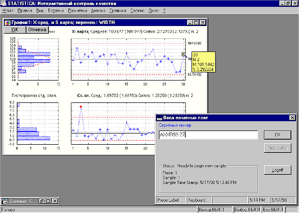Screen dimensions: 299x213
Task: Close the График1 chart window
Action: [203, 22]
